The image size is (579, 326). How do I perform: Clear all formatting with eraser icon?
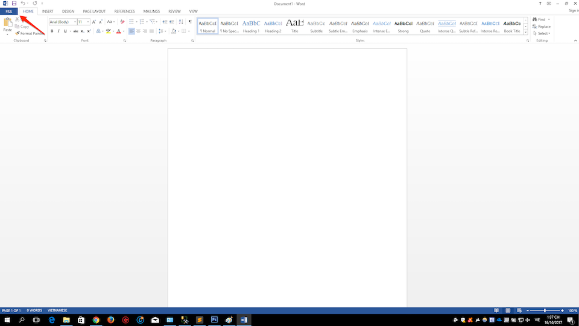coord(122,22)
